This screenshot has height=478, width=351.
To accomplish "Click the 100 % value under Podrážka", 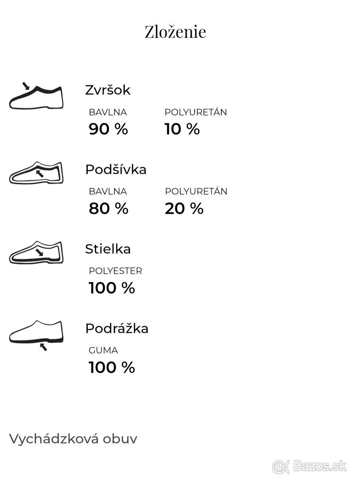I will click(x=112, y=367).
